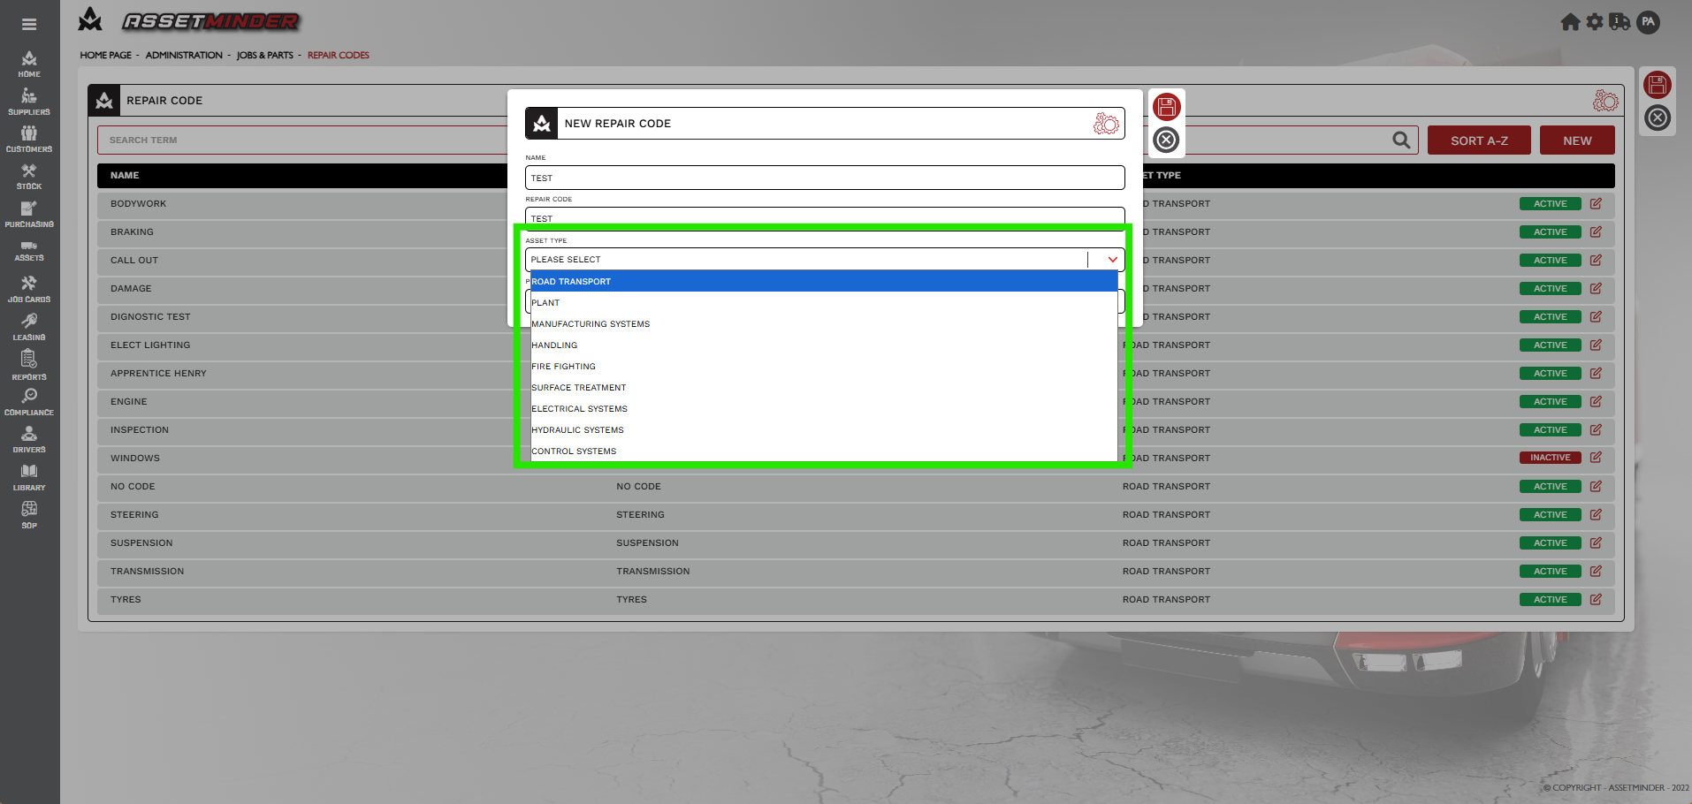Click the Name input field
This screenshot has width=1692, height=804.
(824, 178)
